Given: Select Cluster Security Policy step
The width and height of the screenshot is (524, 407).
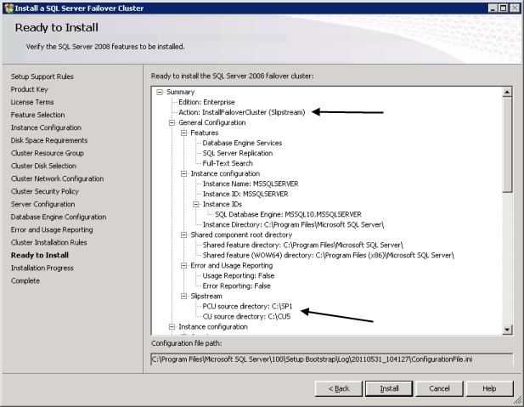Looking at the screenshot, I should (x=45, y=191).
